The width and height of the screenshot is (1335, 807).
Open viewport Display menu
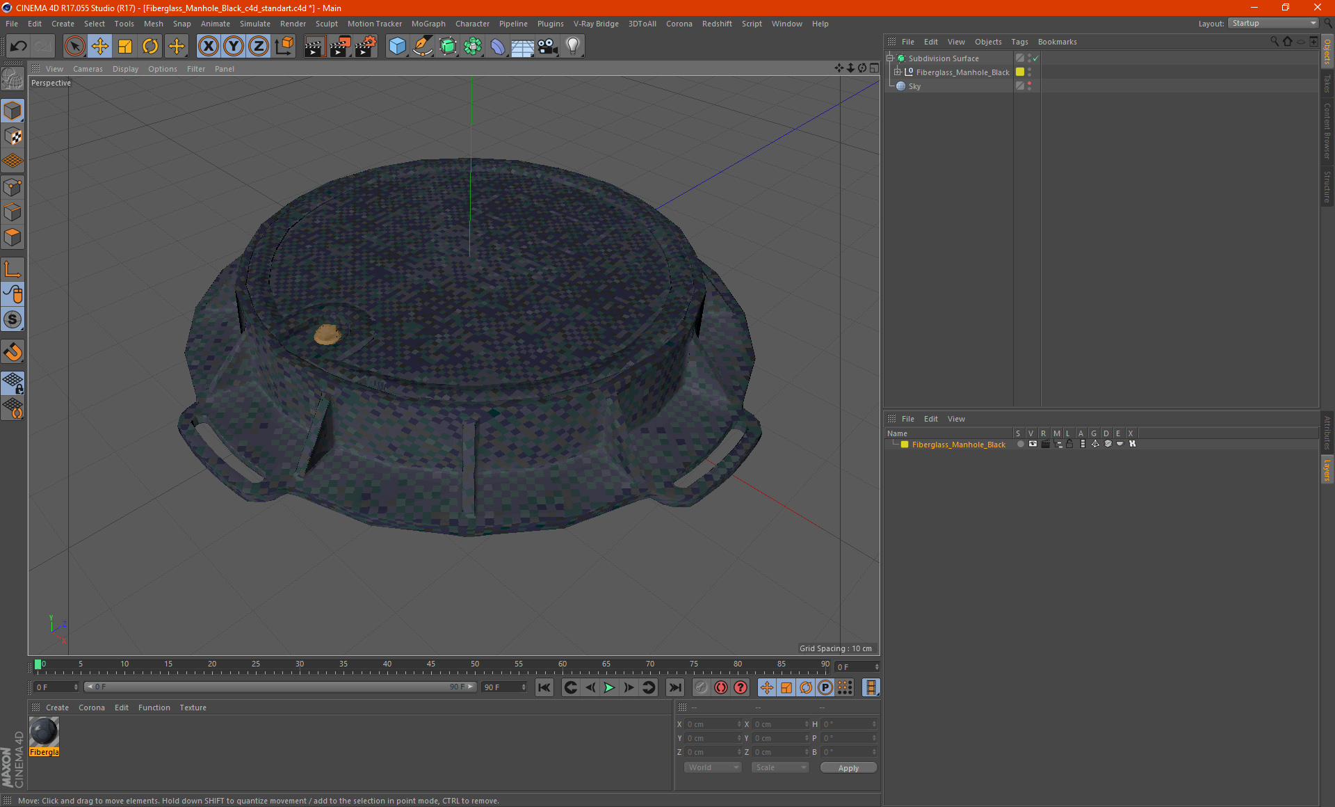pyautogui.click(x=125, y=69)
